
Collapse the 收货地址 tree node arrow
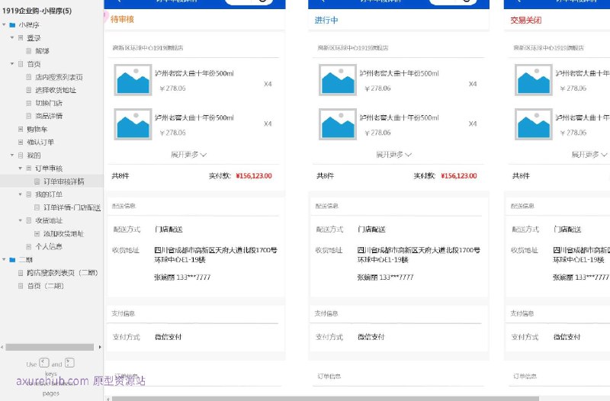21,220
